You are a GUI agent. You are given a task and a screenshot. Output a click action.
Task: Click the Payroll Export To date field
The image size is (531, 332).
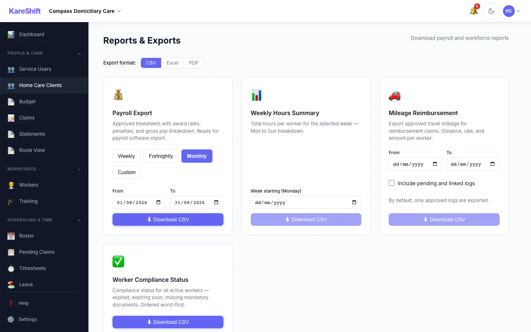197,202
